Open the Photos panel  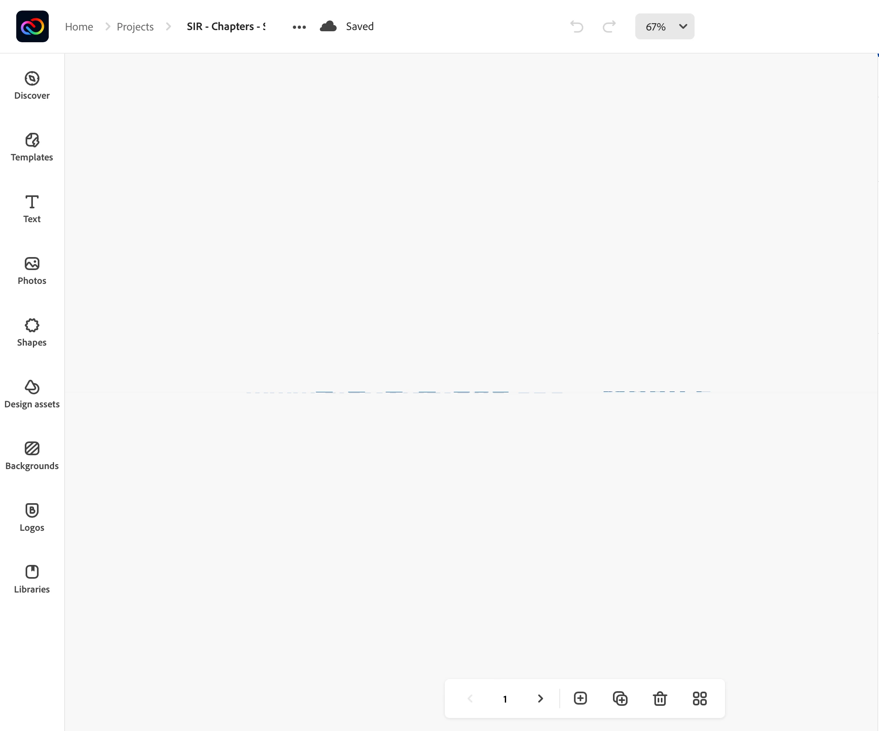click(x=32, y=270)
